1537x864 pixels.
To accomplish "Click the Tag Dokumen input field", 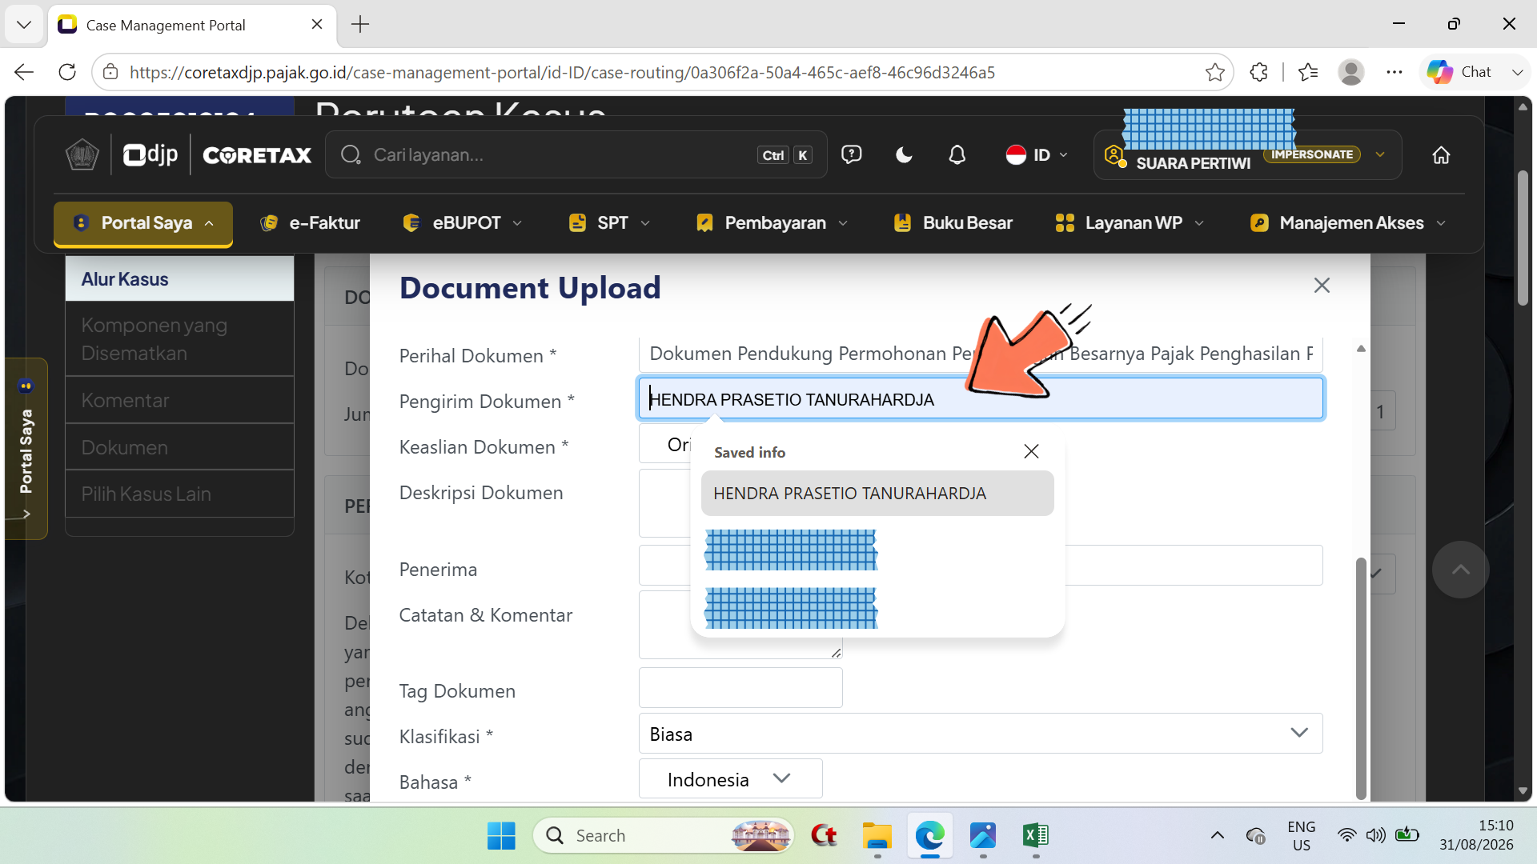I will [x=740, y=688].
